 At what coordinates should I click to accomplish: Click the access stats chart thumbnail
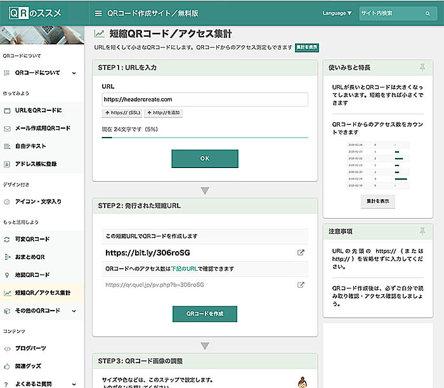click(x=378, y=165)
